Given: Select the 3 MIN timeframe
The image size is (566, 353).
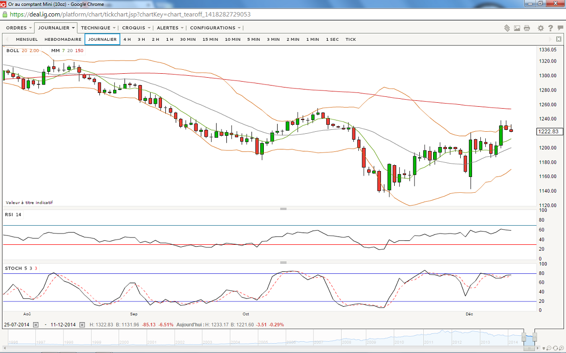Looking at the screenshot, I should coord(273,39).
